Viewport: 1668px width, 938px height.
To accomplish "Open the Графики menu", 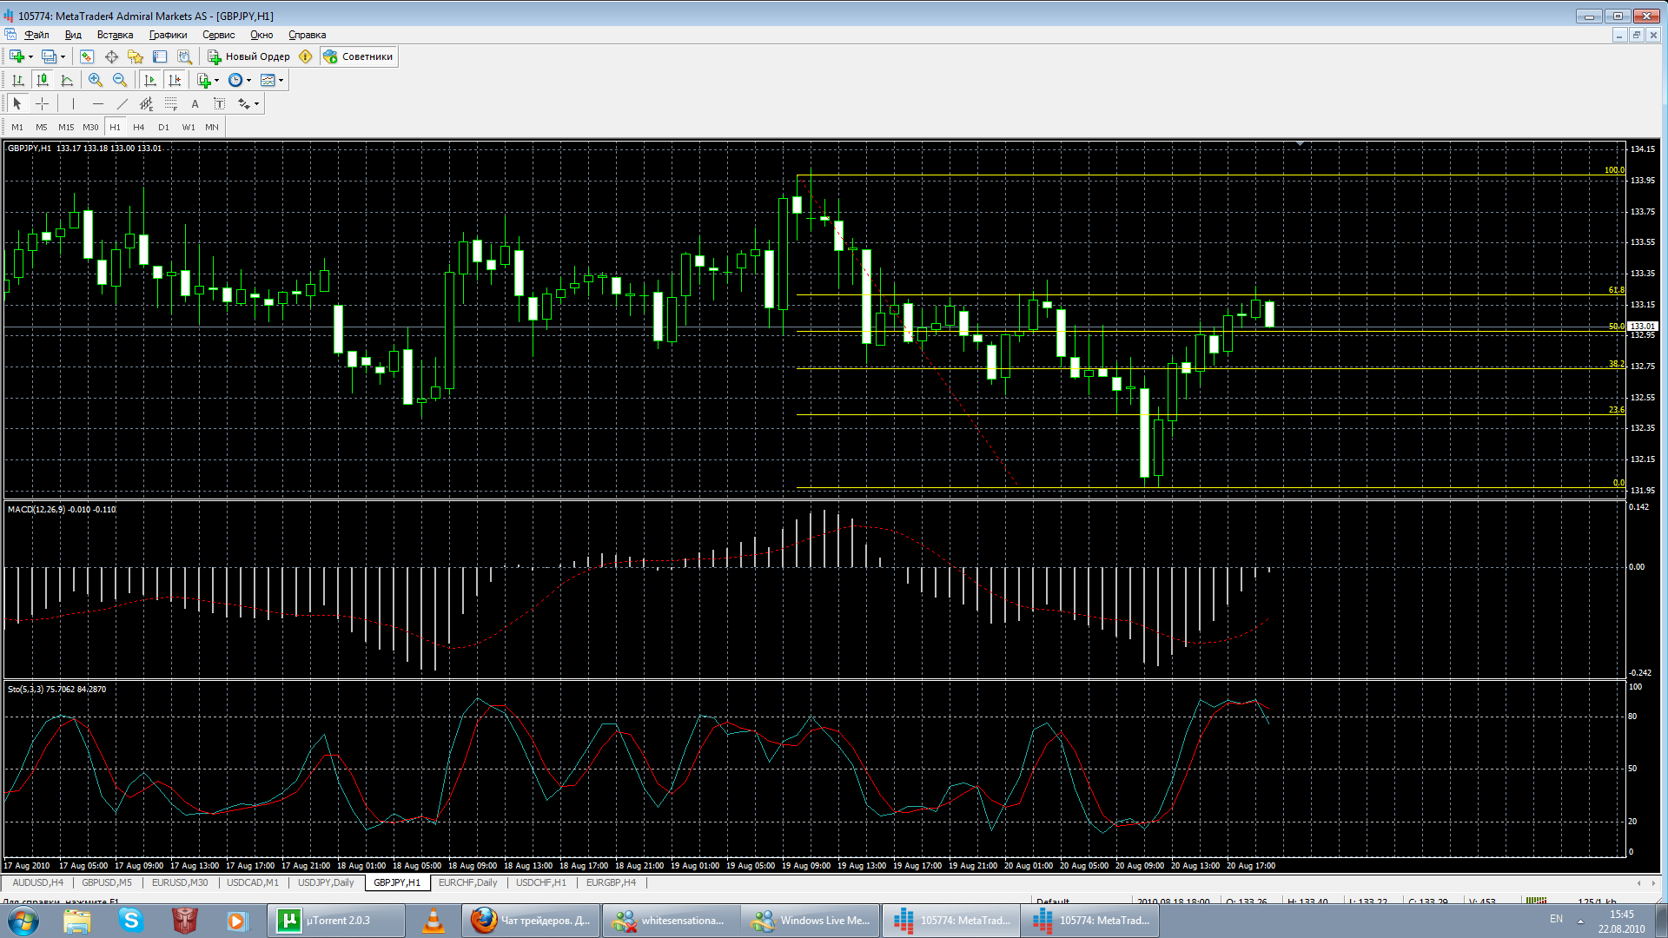I will [168, 35].
